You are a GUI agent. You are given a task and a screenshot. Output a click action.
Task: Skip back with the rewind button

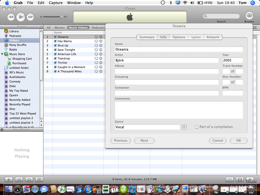[x=11, y=17]
